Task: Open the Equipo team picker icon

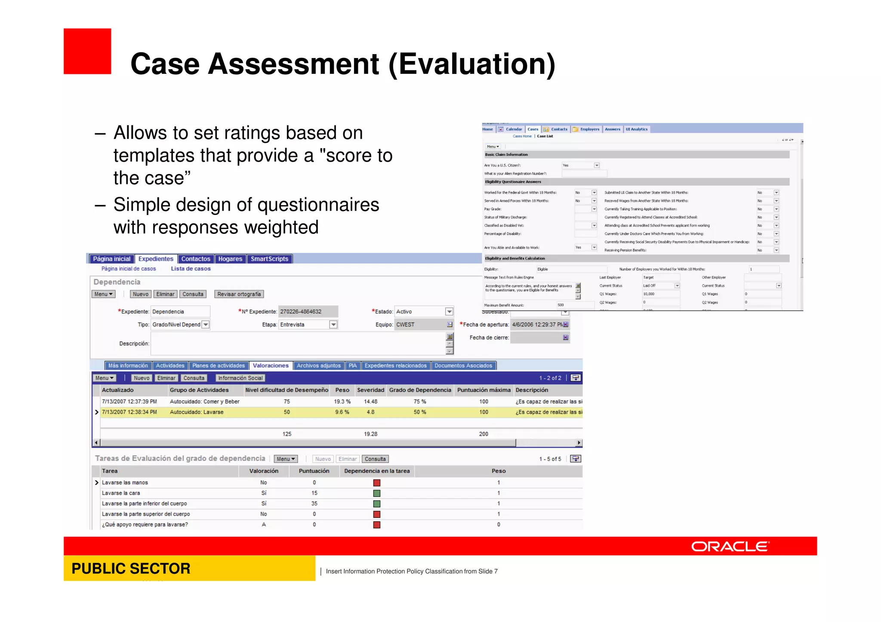Action: (450, 325)
